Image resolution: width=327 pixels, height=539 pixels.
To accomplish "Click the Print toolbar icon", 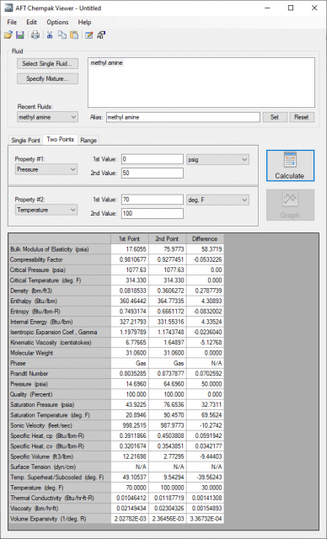I will click(35, 35).
